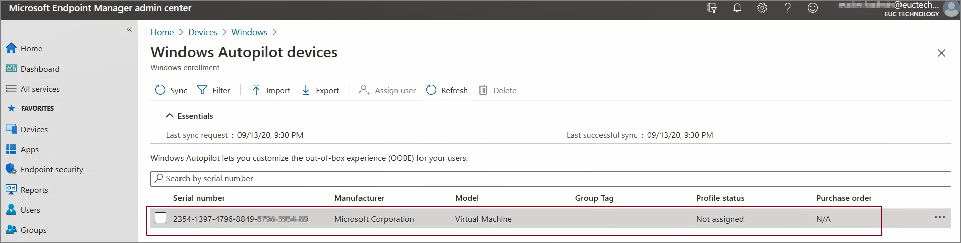Go to the Windows breadcrumb link
The image size is (961, 243).
(249, 32)
